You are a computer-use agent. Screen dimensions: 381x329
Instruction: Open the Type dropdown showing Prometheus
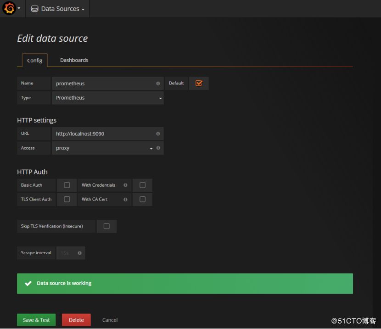click(x=107, y=98)
